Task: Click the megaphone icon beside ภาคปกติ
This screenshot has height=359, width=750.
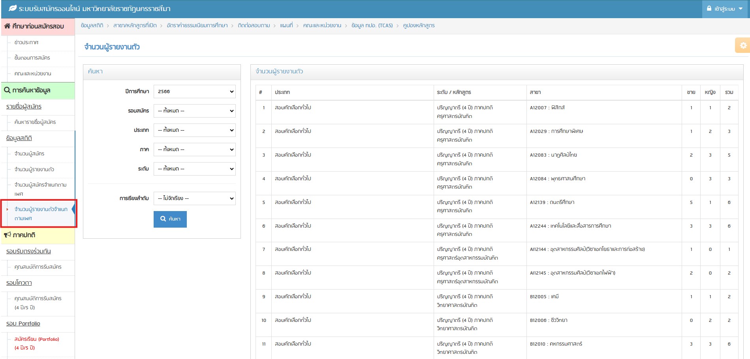Action: coord(7,235)
